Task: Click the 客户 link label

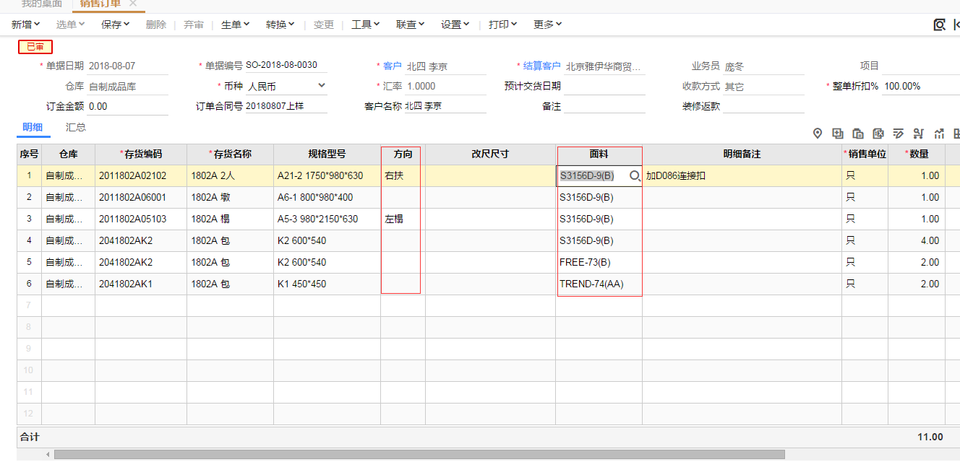Action: pyautogui.click(x=392, y=66)
